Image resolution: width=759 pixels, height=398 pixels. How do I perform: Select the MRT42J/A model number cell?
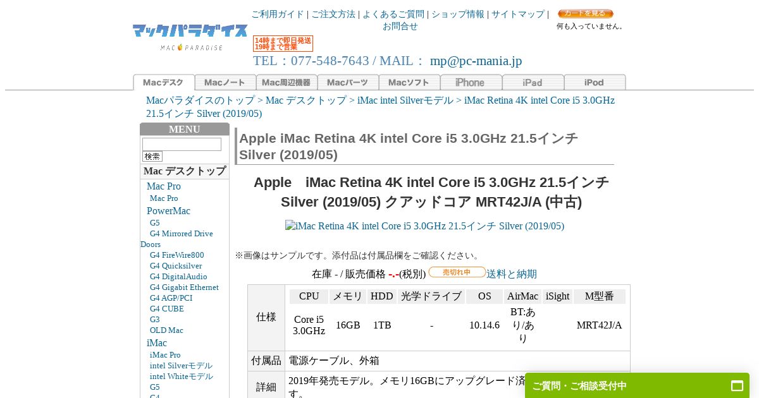[600, 325]
